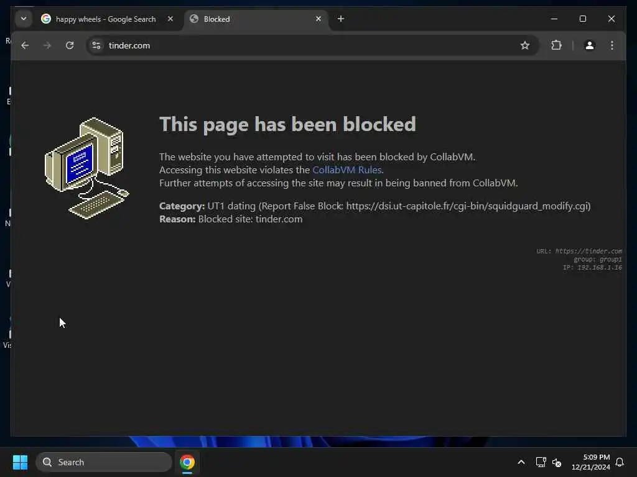
Task: Open Chrome's three-dot menu
Action: pyautogui.click(x=612, y=45)
